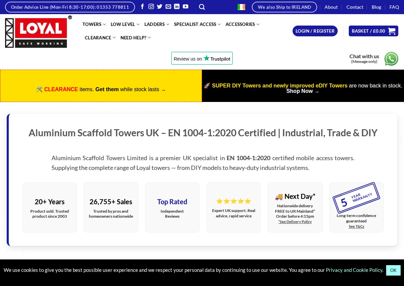Click the 20+ Years card

(x=49, y=207)
